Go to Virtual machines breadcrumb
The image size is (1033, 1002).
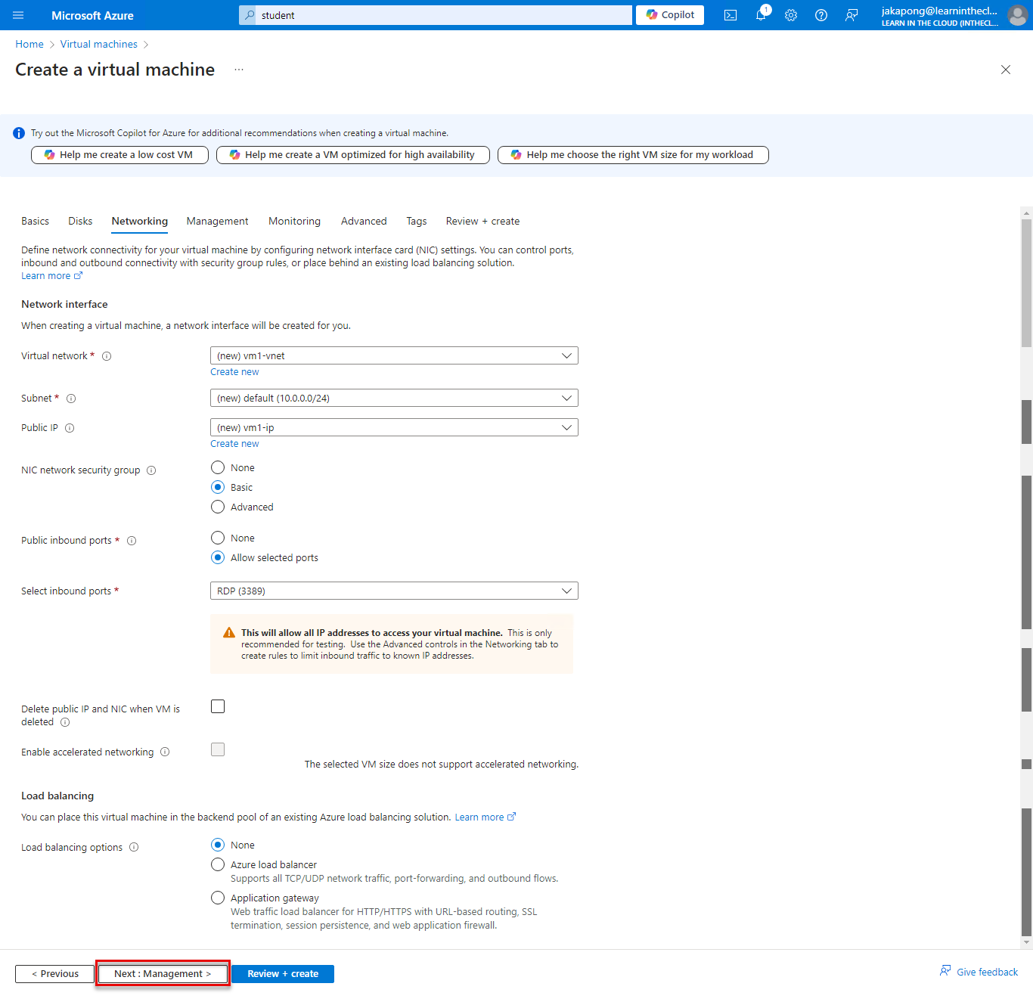pyautogui.click(x=99, y=45)
